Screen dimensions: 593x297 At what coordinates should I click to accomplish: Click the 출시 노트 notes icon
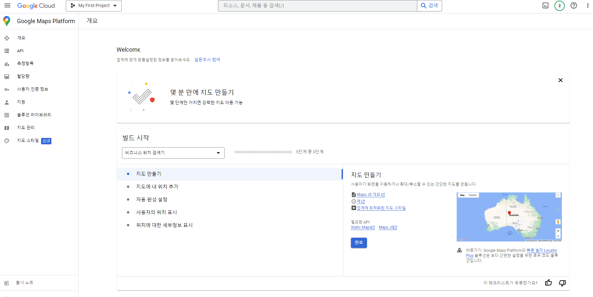[7, 283]
